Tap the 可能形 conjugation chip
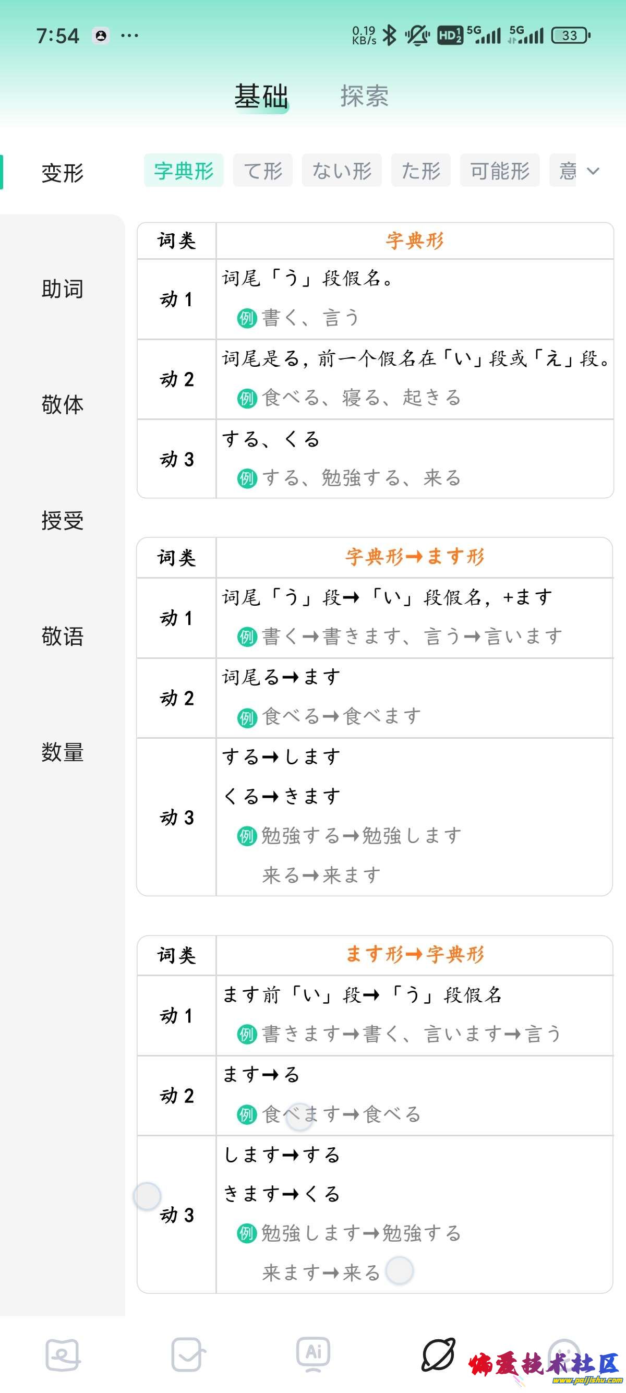 click(500, 171)
